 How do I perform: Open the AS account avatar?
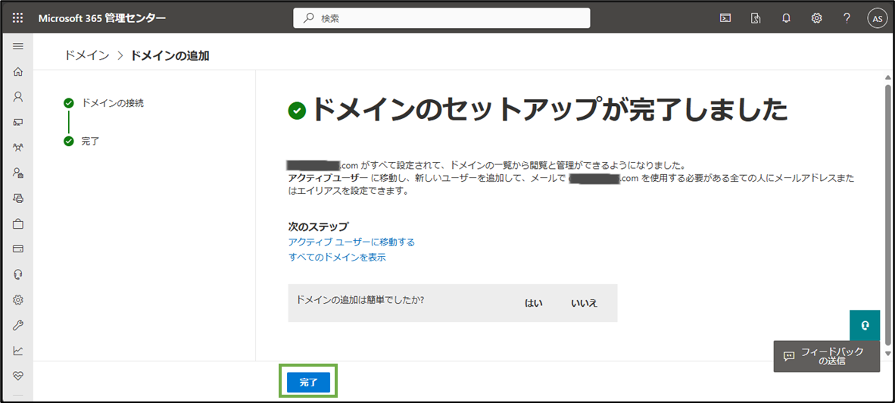click(x=877, y=18)
